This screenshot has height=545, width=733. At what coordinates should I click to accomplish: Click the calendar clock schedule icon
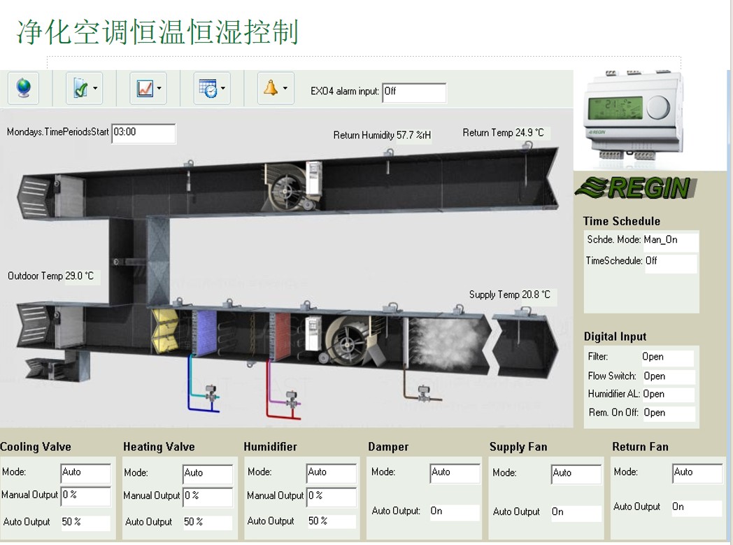(x=208, y=89)
